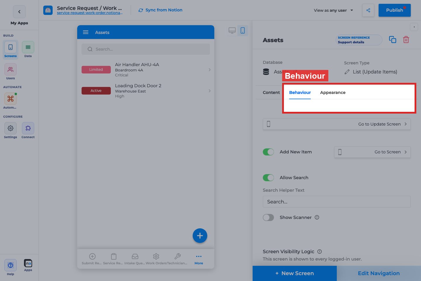Viewport: 421px width, 281px height.
Task: Open the Go to Update Screen selector
Action: pyautogui.click(x=337, y=124)
